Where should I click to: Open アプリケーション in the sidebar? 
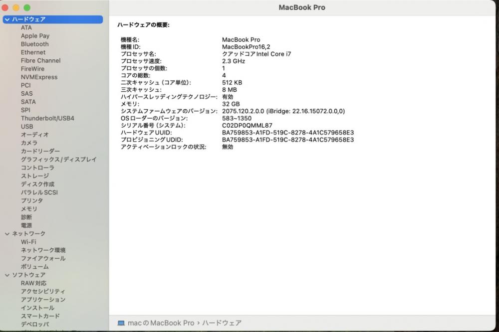click(43, 300)
